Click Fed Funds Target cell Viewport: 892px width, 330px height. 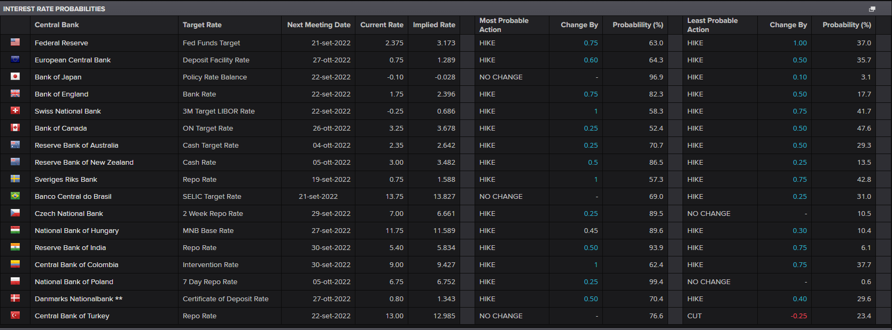coord(211,43)
